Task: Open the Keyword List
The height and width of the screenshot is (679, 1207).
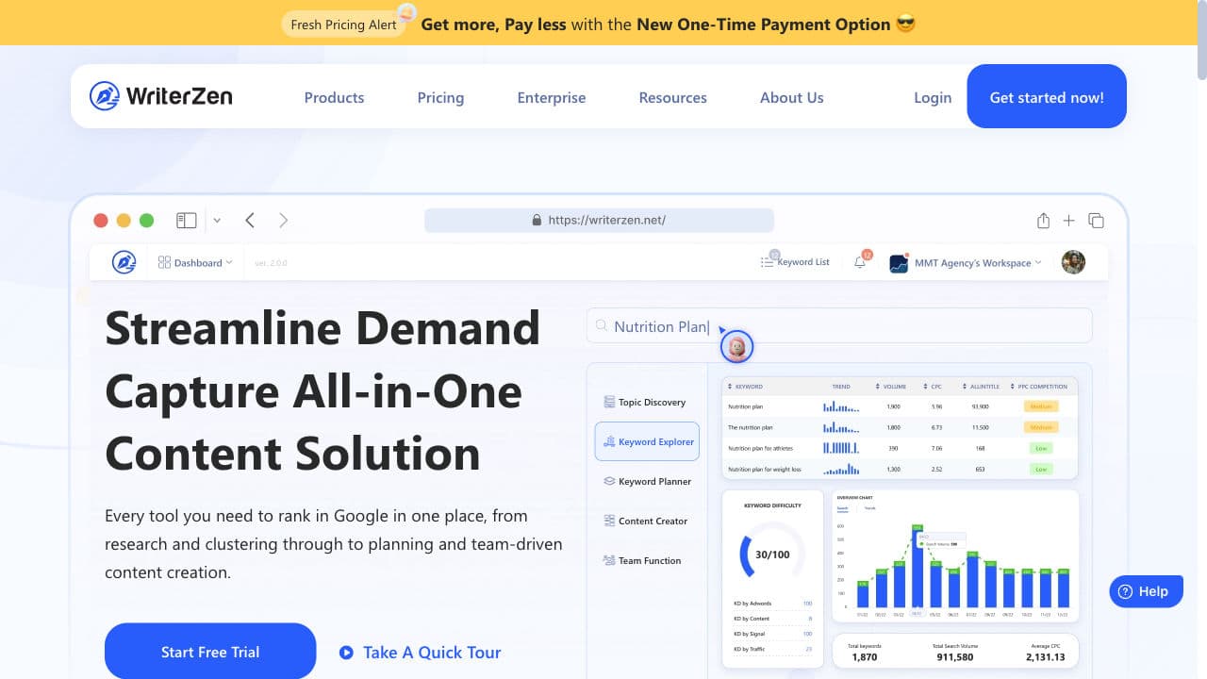Action: 796,262
